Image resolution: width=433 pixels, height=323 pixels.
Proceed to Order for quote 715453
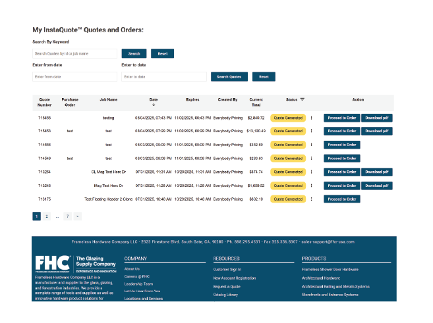[342, 131]
